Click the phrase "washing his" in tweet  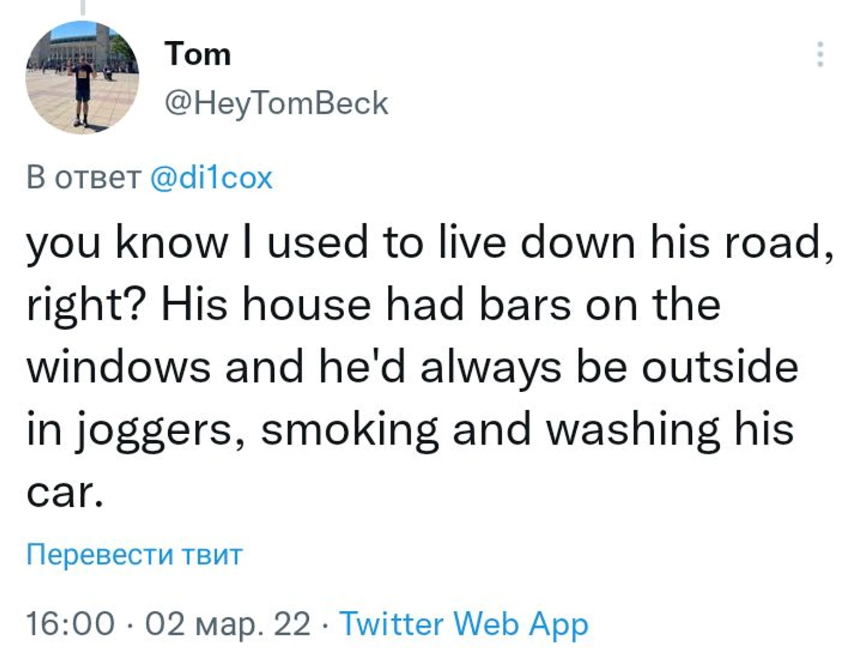click(x=670, y=429)
